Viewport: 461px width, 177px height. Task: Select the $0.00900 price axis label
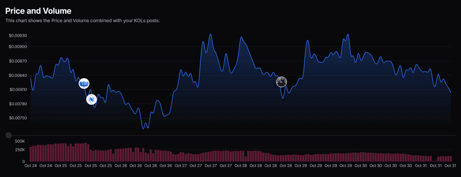[18, 47]
